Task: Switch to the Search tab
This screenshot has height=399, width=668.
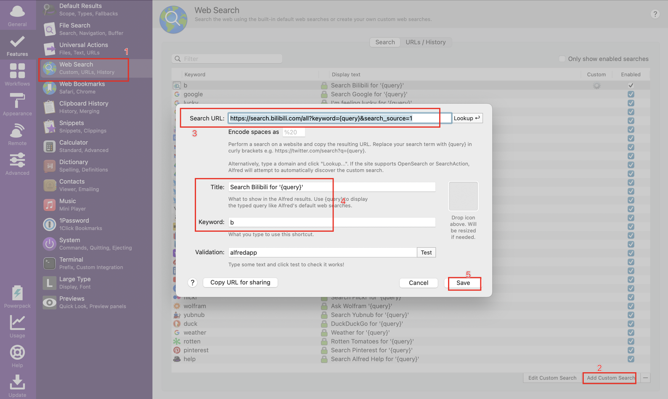Action: [385, 42]
